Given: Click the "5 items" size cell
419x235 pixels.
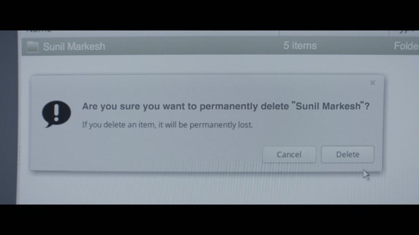Looking at the screenshot, I should (300, 46).
